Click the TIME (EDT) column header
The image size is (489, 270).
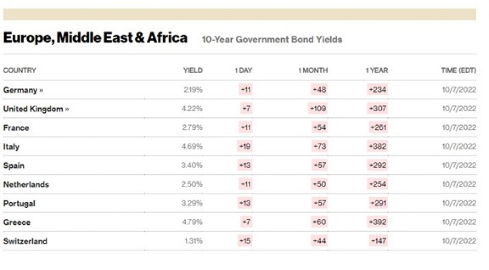coord(459,70)
